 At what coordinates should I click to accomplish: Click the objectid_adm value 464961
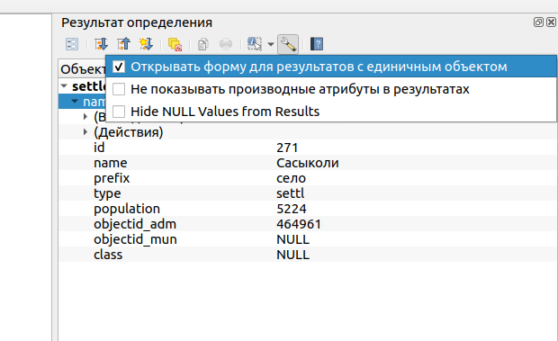point(299,224)
